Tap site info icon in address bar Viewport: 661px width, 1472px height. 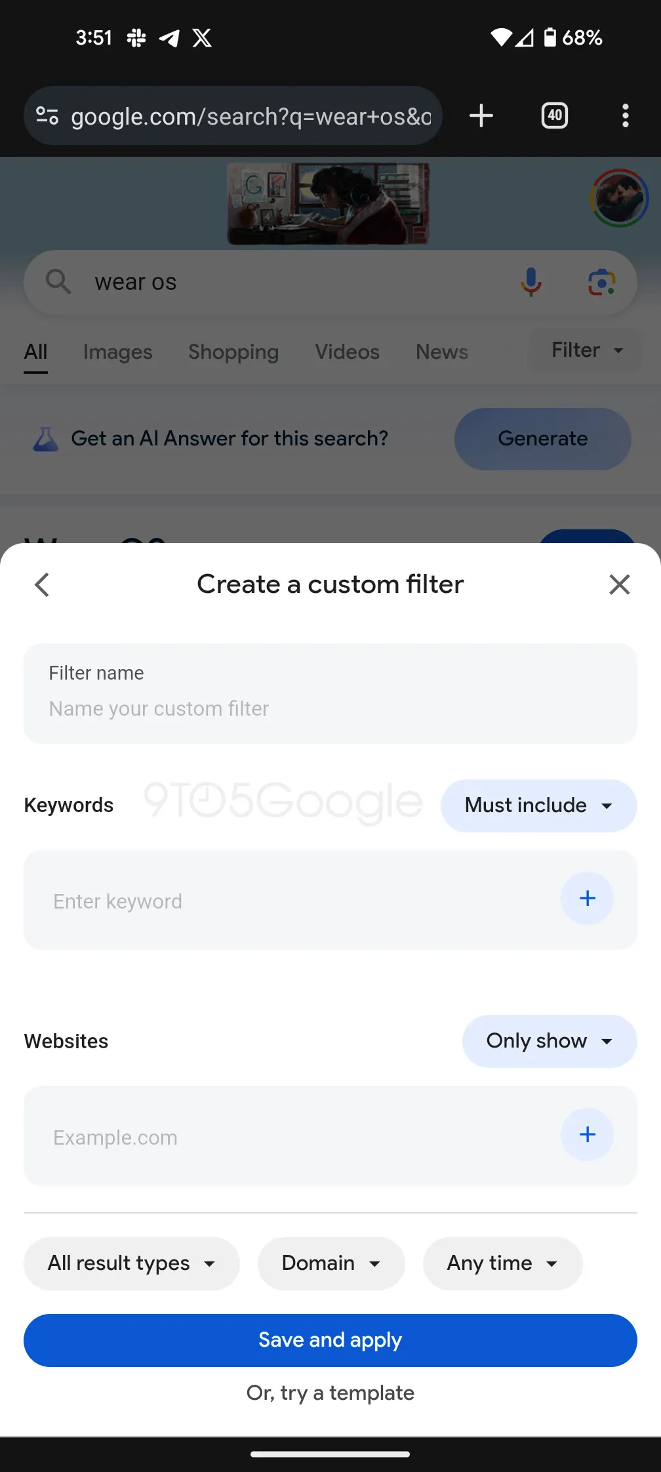click(47, 116)
